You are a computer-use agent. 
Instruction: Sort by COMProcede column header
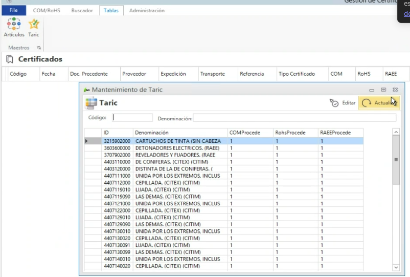point(249,133)
